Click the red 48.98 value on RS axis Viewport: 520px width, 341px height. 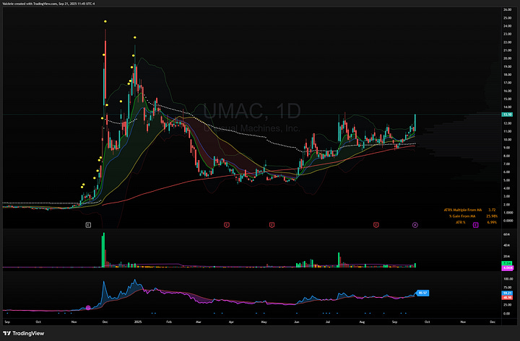pyautogui.click(x=508, y=297)
